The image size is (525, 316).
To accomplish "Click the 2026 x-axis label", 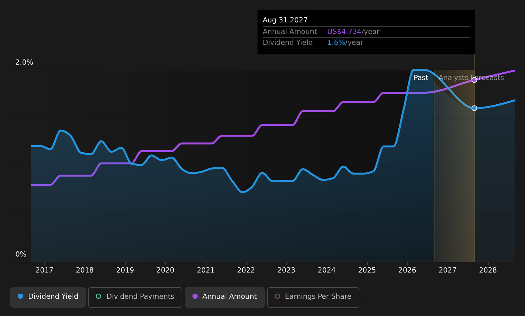I will pyautogui.click(x=407, y=270).
